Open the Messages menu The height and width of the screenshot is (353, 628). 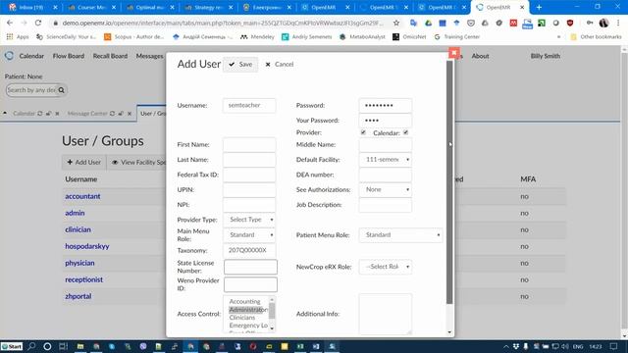coord(149,56)
